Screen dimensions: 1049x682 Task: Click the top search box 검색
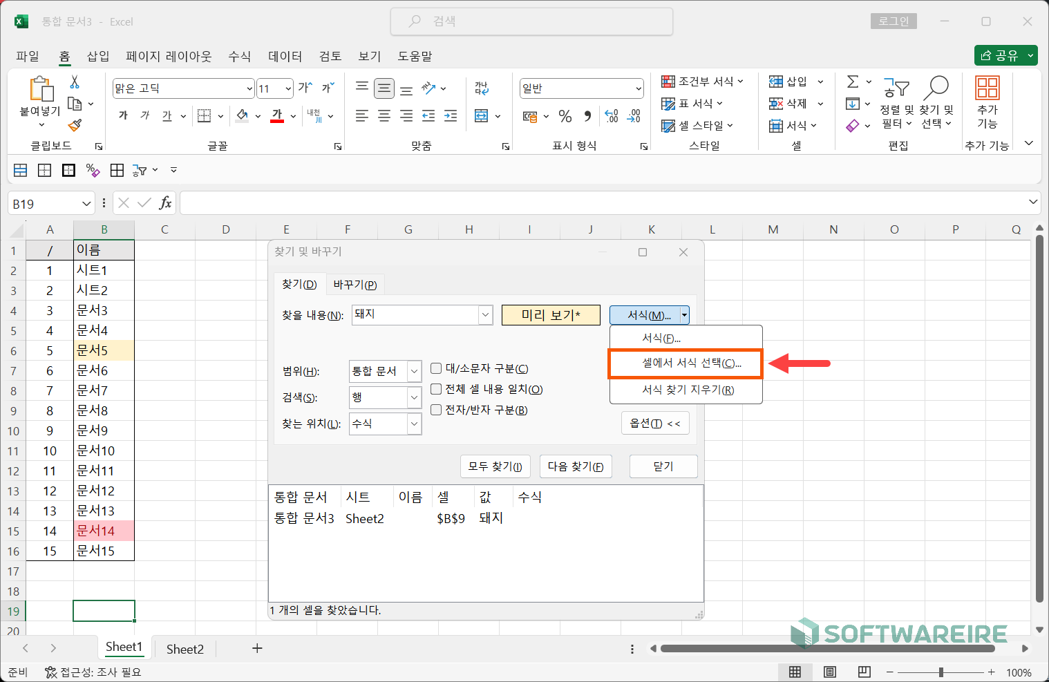pyautogui.click(x=531, y=21)
